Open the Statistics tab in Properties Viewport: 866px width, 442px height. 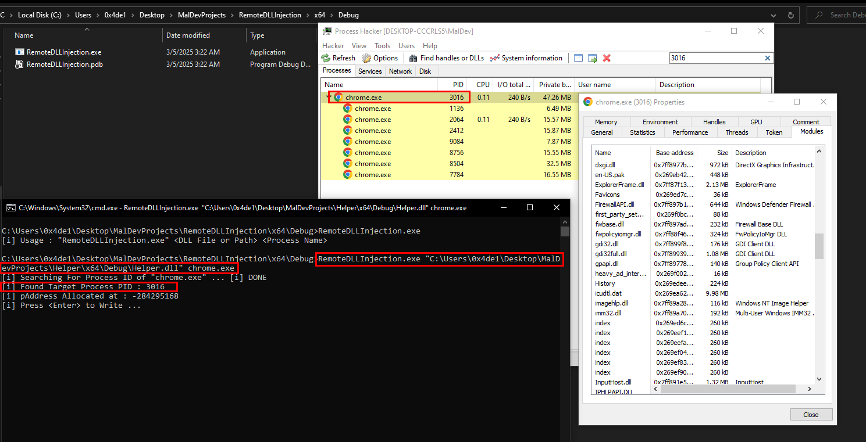coord(643,132)
